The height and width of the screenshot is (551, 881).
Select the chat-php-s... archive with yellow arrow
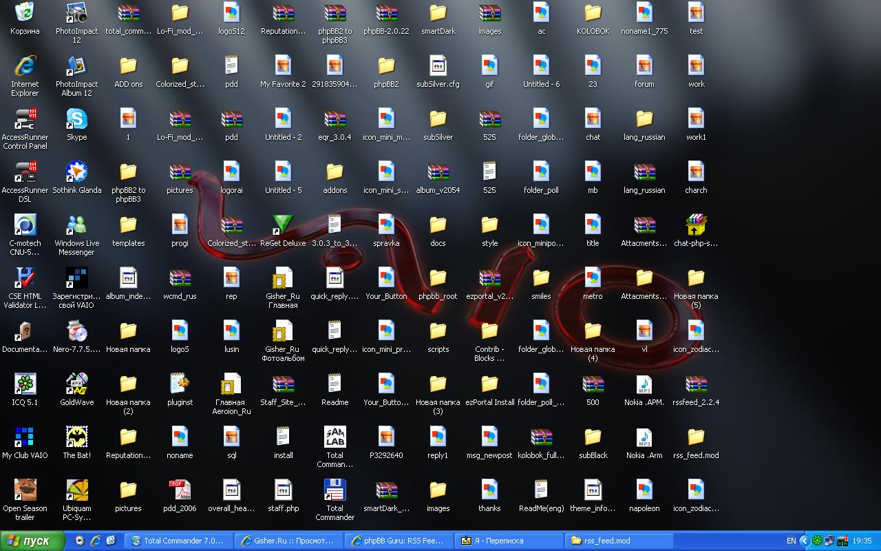pos(696,226)
